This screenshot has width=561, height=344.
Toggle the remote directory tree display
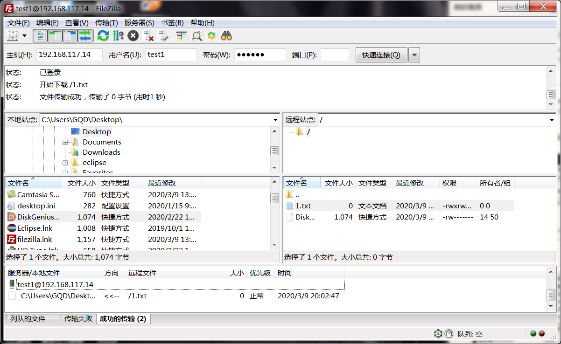tap(70, 35)
